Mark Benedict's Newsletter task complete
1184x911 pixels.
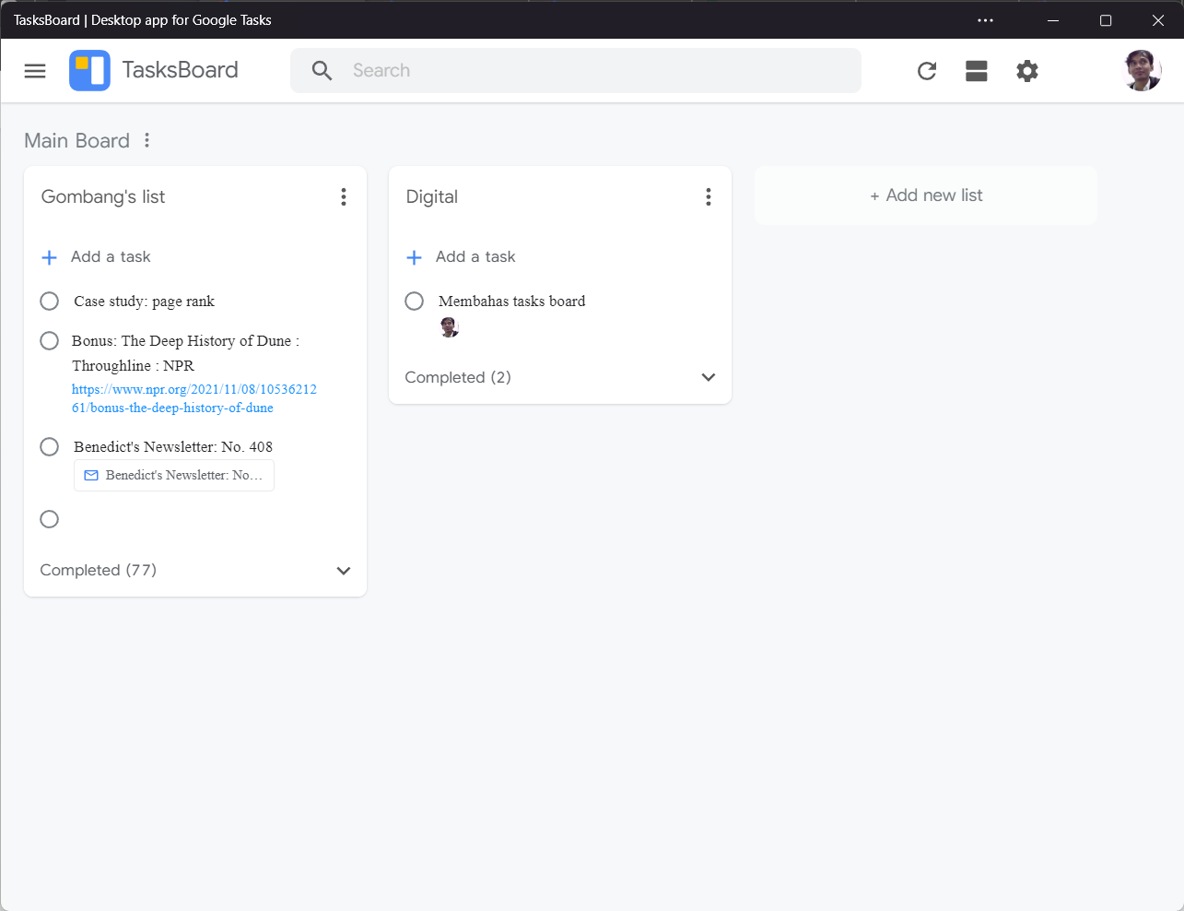(x=50, y=447)
